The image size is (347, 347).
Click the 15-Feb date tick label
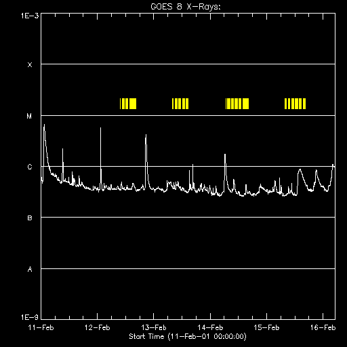[x=266, y=327]
